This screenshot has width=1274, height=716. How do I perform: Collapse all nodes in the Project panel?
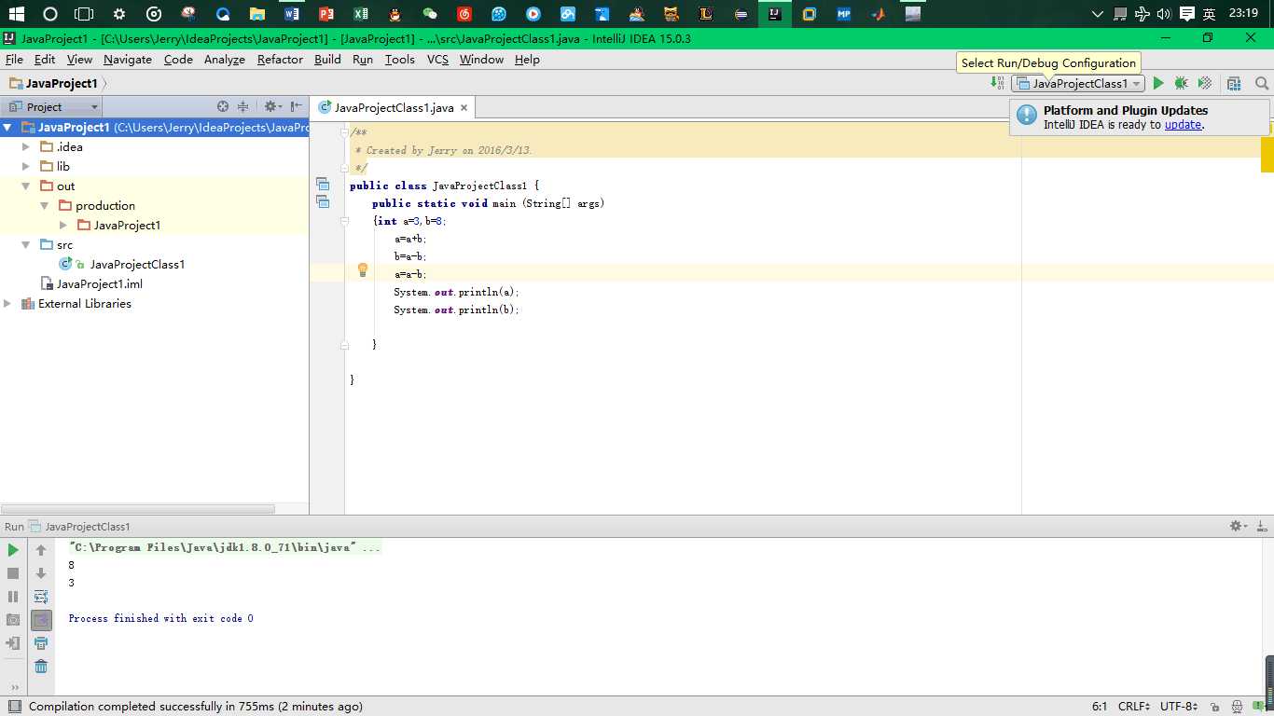(243, 106)
